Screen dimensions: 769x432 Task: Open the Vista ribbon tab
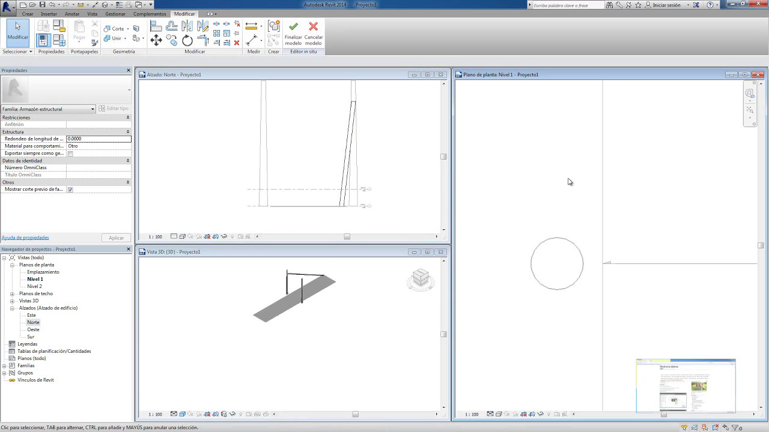pyautogui.click(x=92, y=14)
